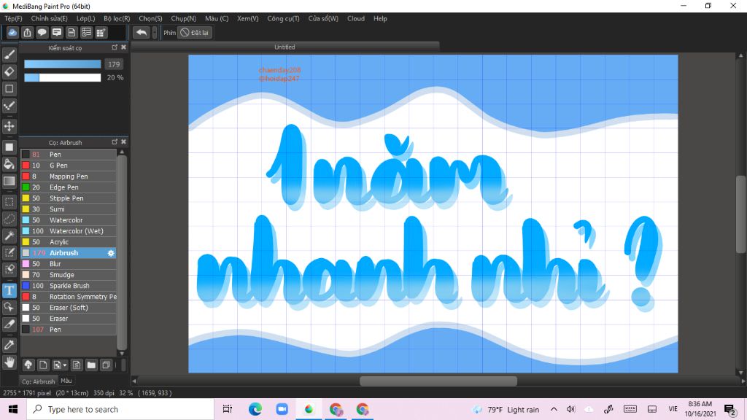Select the Eyedropper tool
747x420 pixels.
[9, 345]
